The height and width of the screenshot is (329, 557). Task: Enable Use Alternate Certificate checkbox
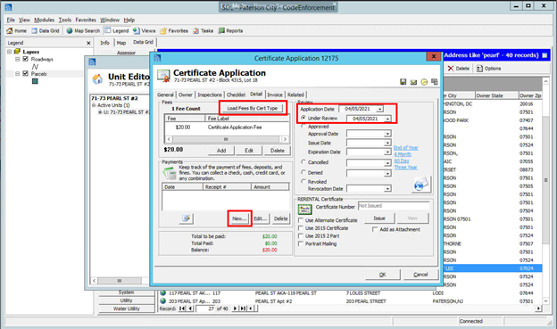point(301,220)
